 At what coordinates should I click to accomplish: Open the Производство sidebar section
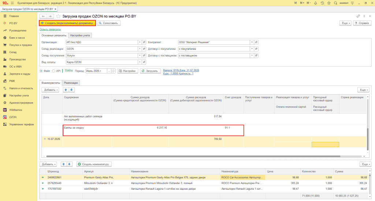18,59
